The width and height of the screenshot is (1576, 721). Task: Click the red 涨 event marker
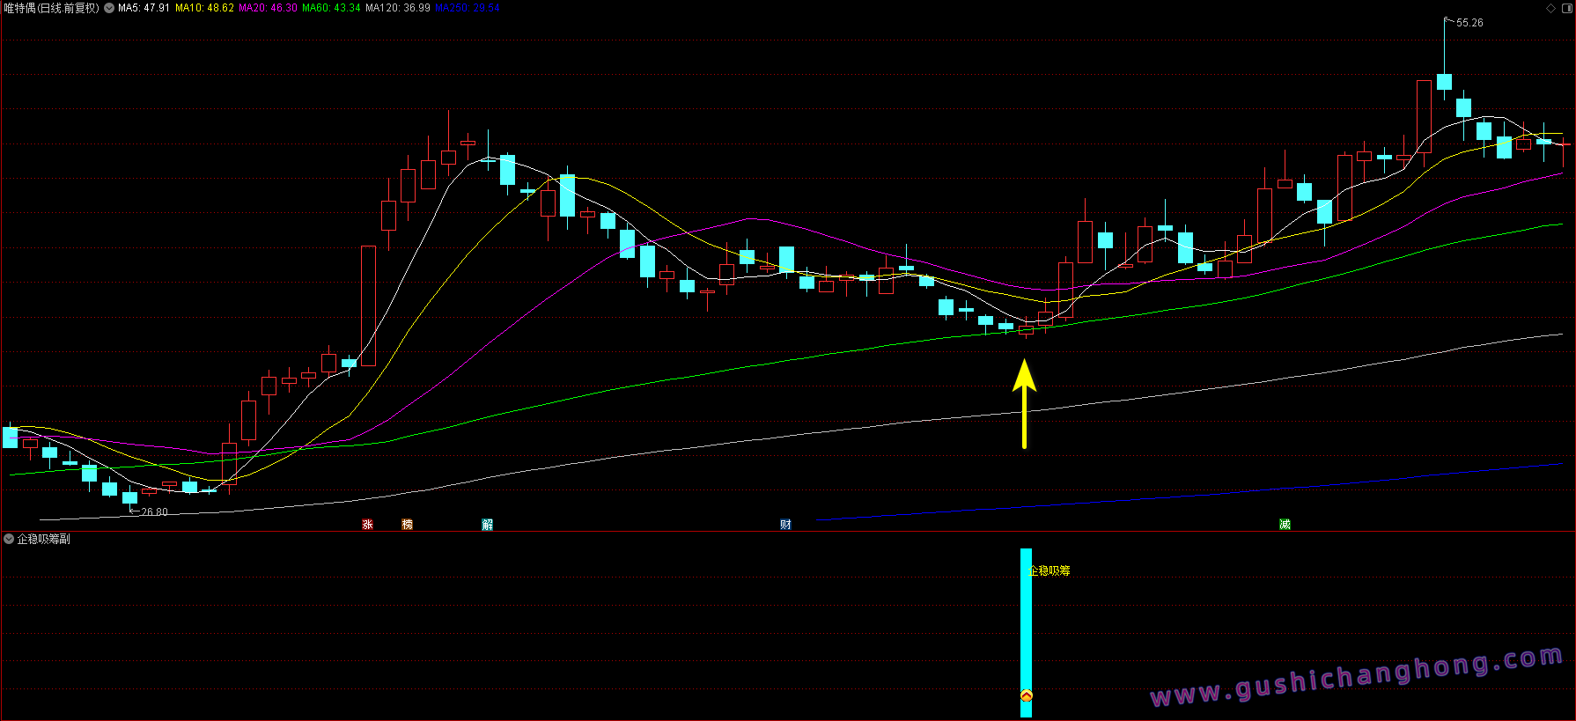pyautogui.click(x=367, y=525)
